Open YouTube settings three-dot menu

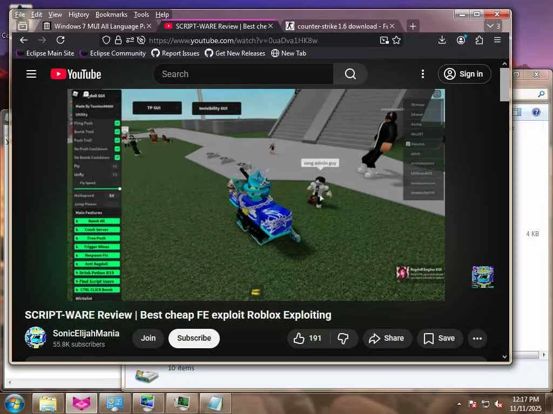tap(422, 74)
